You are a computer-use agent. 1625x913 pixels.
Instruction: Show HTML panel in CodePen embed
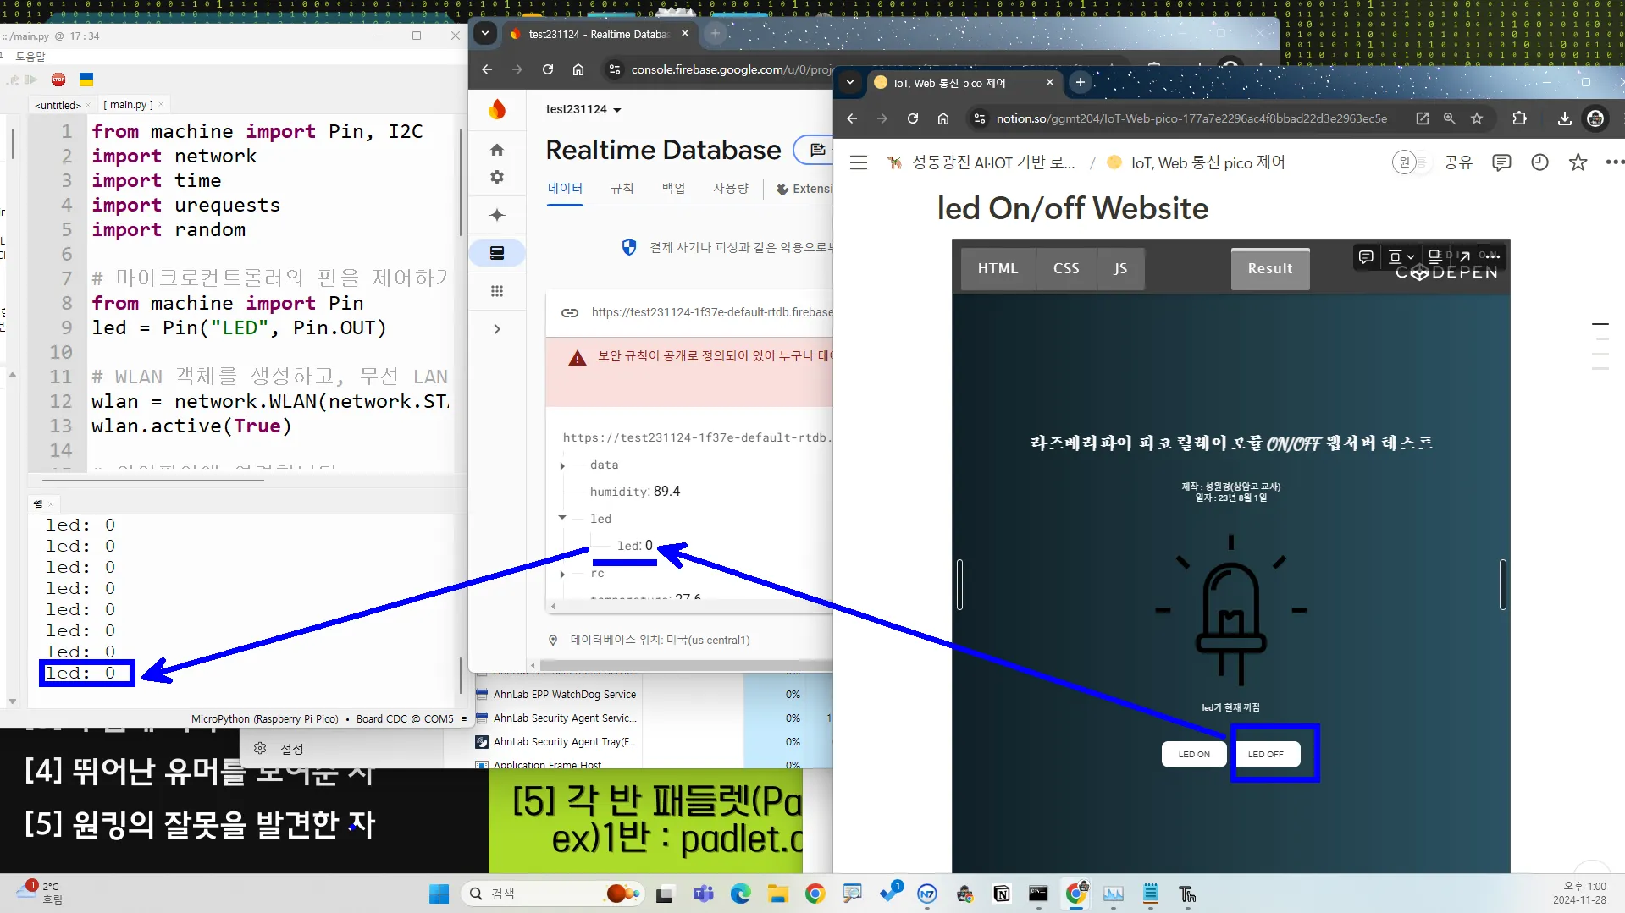coord(998,268)
